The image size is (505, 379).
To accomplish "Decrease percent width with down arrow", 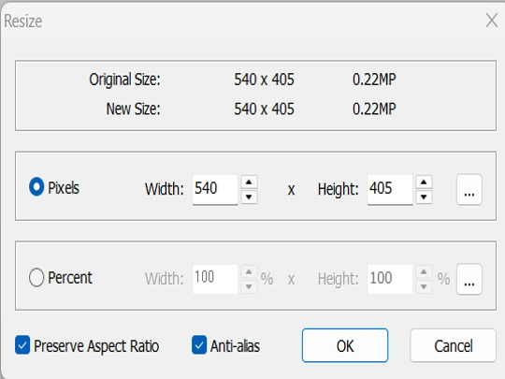I will [249, 286].
